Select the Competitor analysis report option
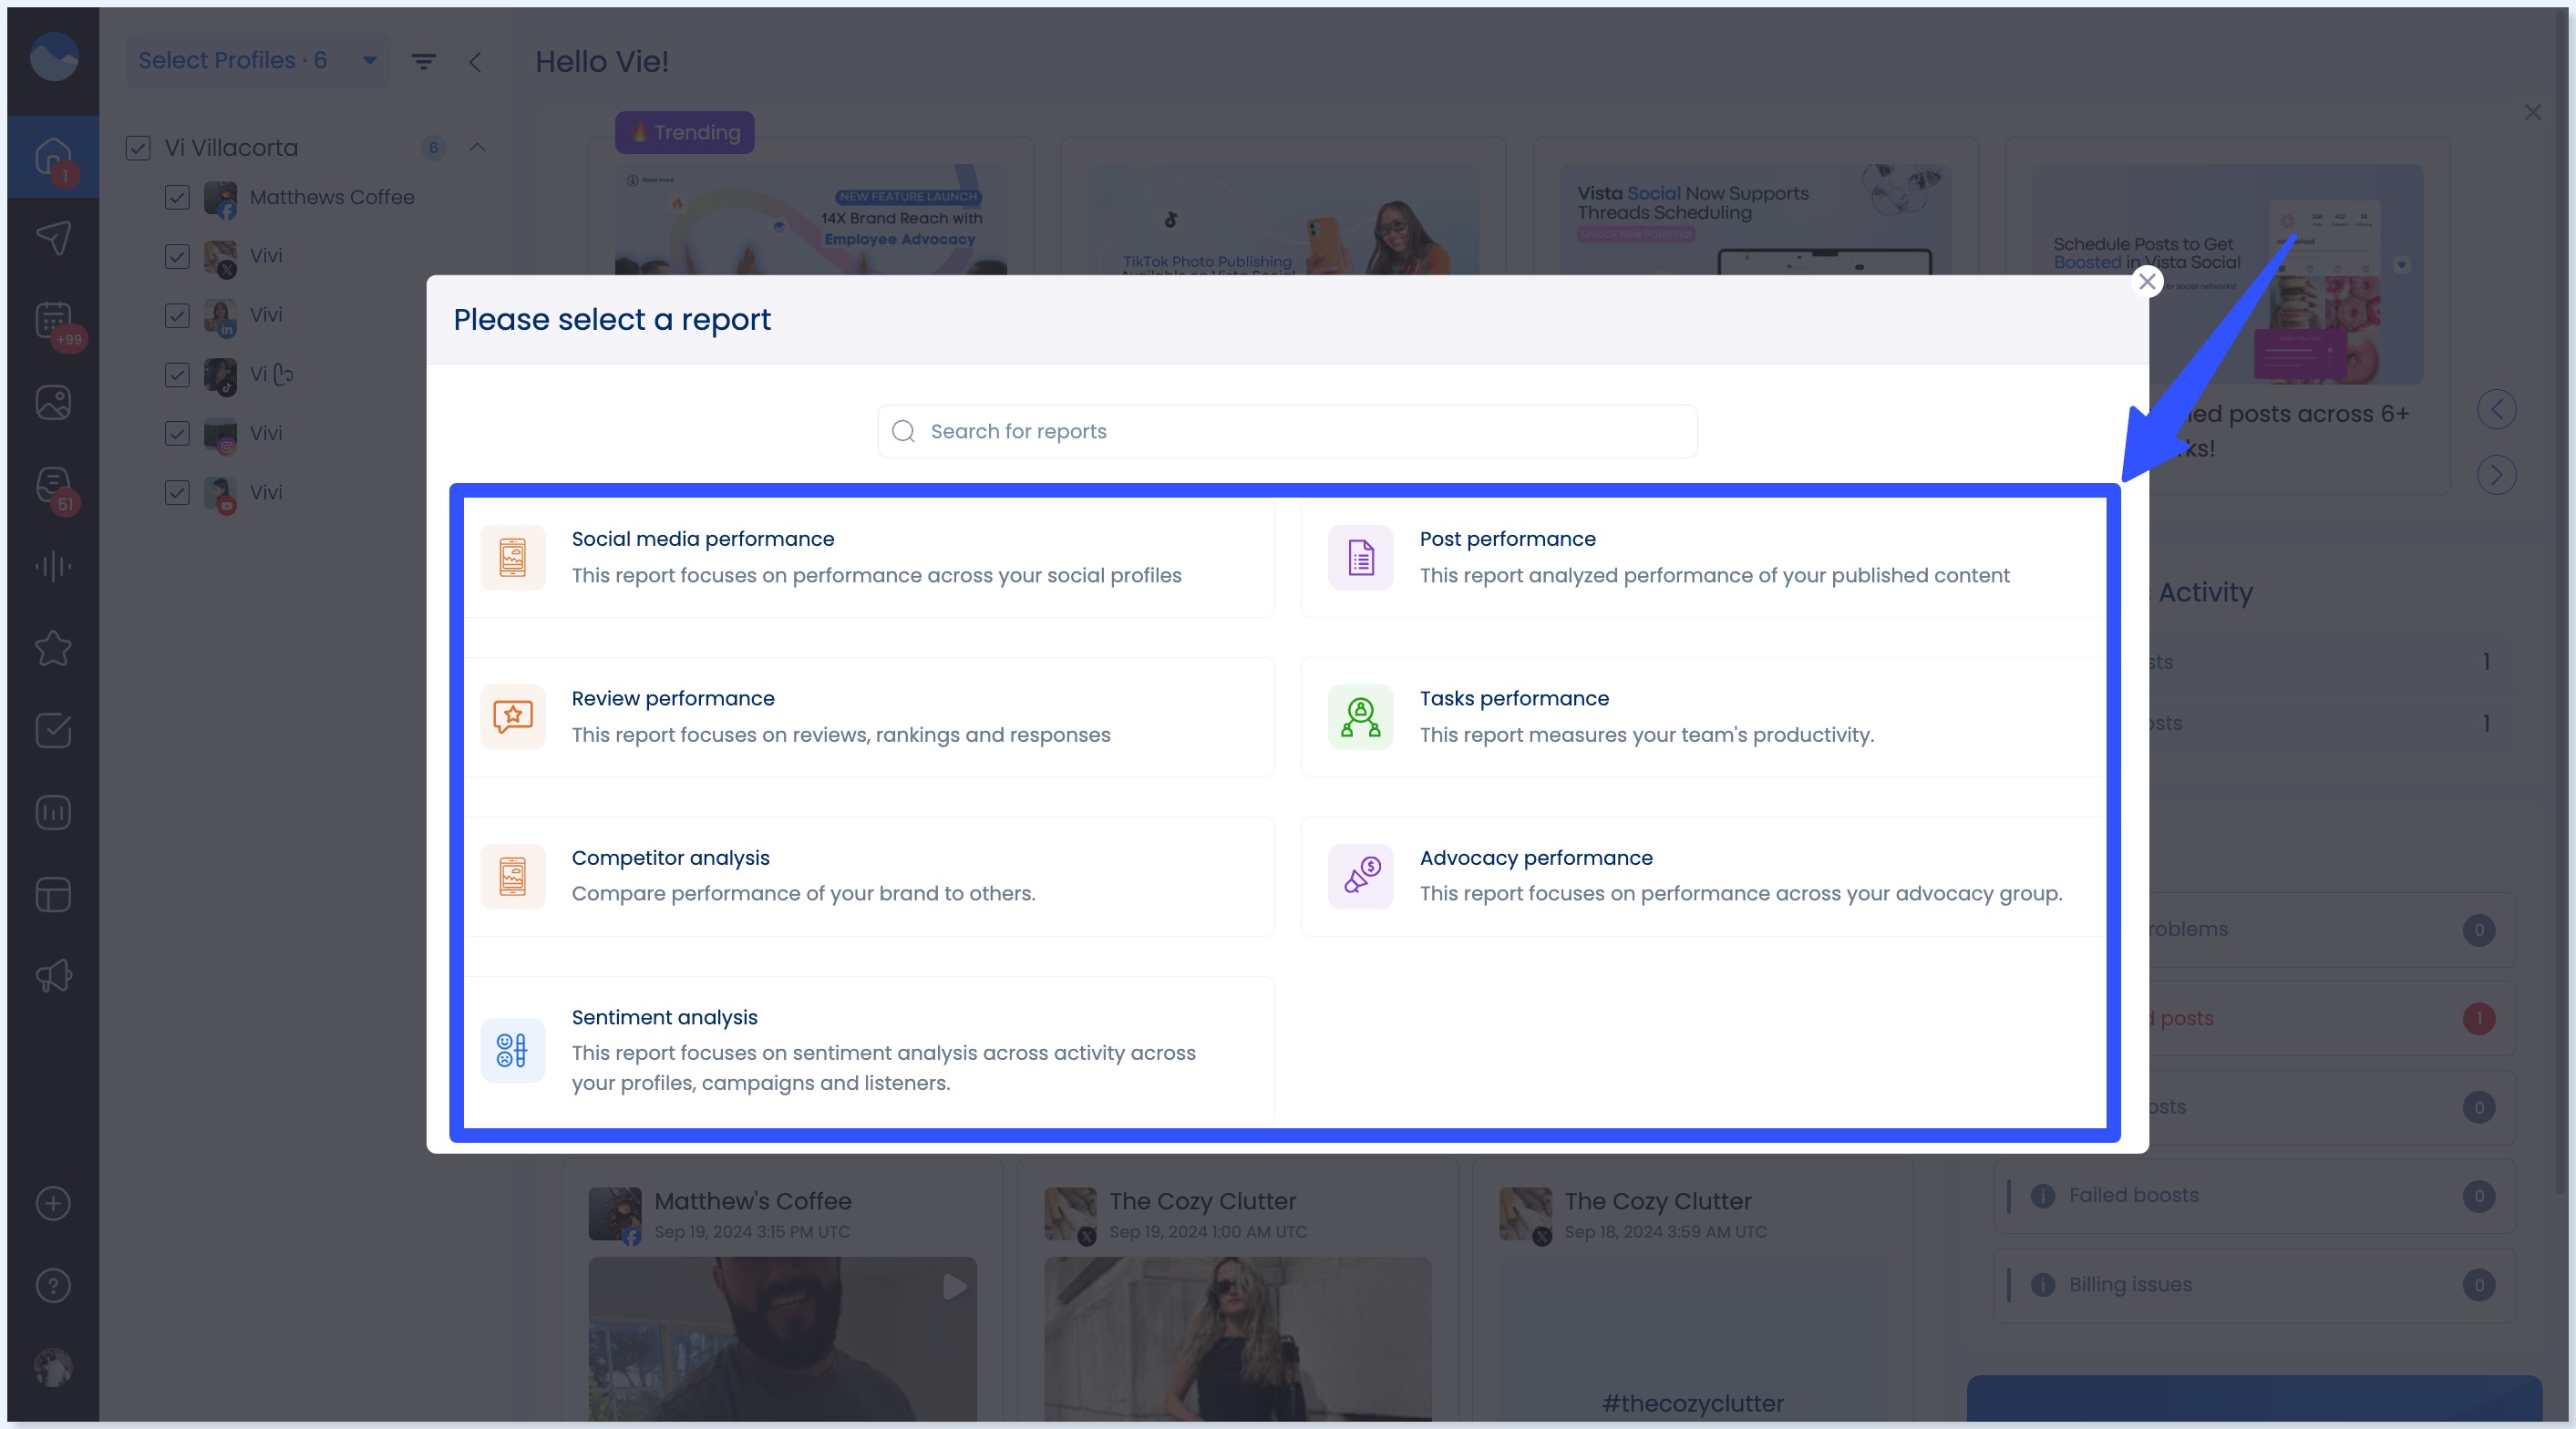 875,875
